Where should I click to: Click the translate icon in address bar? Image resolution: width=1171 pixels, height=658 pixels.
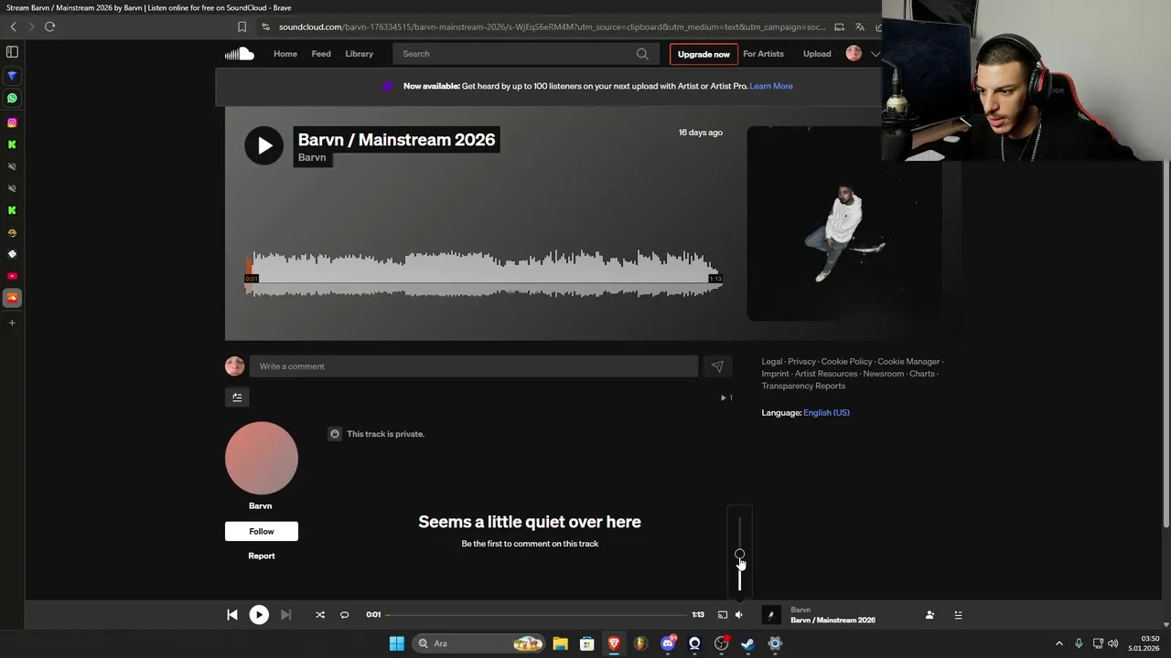859,27
